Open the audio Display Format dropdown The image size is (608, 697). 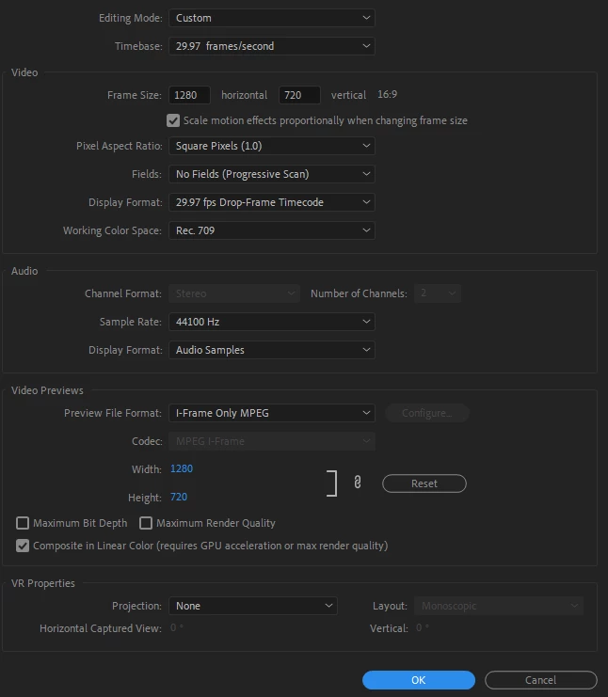272,350
